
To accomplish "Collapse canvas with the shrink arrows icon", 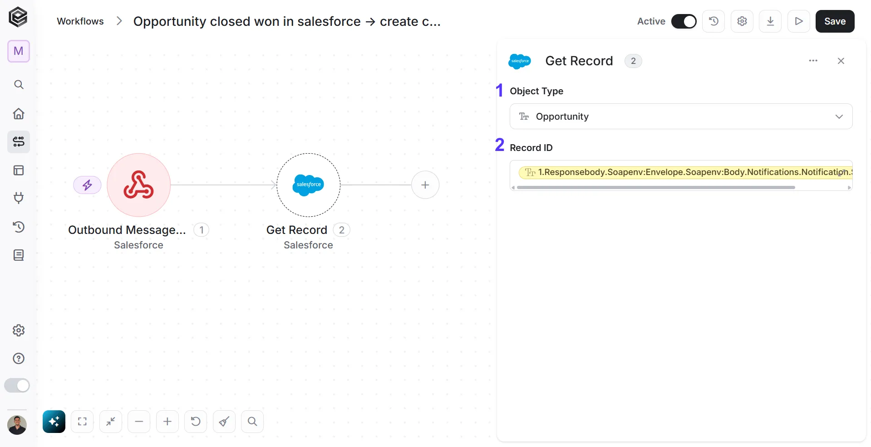I will [x=111, y=422].
